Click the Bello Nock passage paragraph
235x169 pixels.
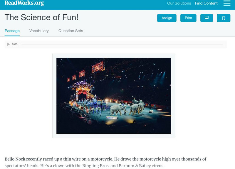(x=105, y=162)
